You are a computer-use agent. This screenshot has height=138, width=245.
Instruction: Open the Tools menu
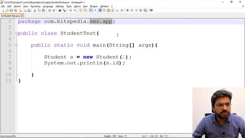coord(69,7)
